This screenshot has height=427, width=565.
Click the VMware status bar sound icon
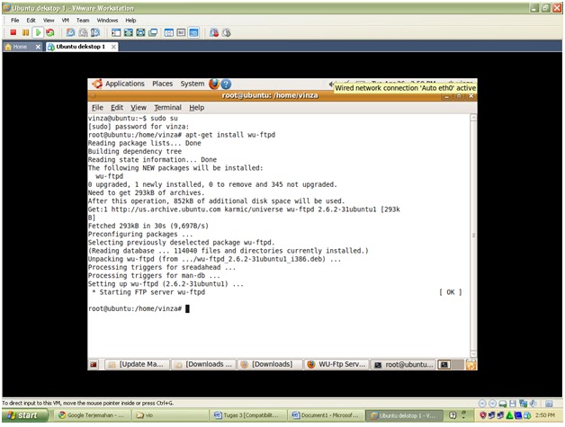[x=534, y=404]
